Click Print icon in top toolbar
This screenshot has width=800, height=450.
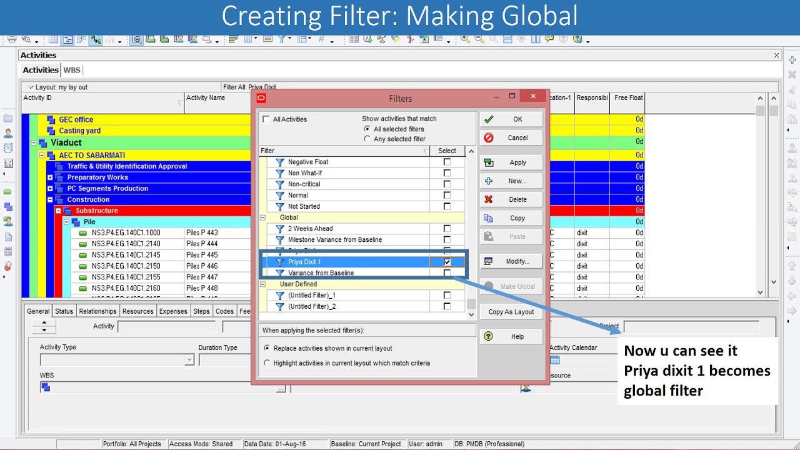[x=12, y=39]
